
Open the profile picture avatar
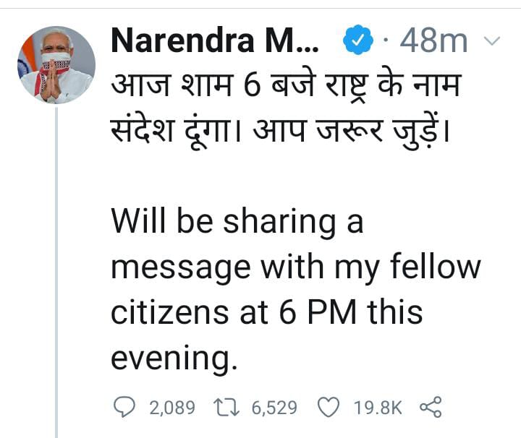point(56,64)
